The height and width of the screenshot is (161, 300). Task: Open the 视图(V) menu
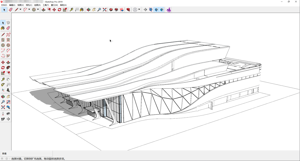tap(21, 5)
